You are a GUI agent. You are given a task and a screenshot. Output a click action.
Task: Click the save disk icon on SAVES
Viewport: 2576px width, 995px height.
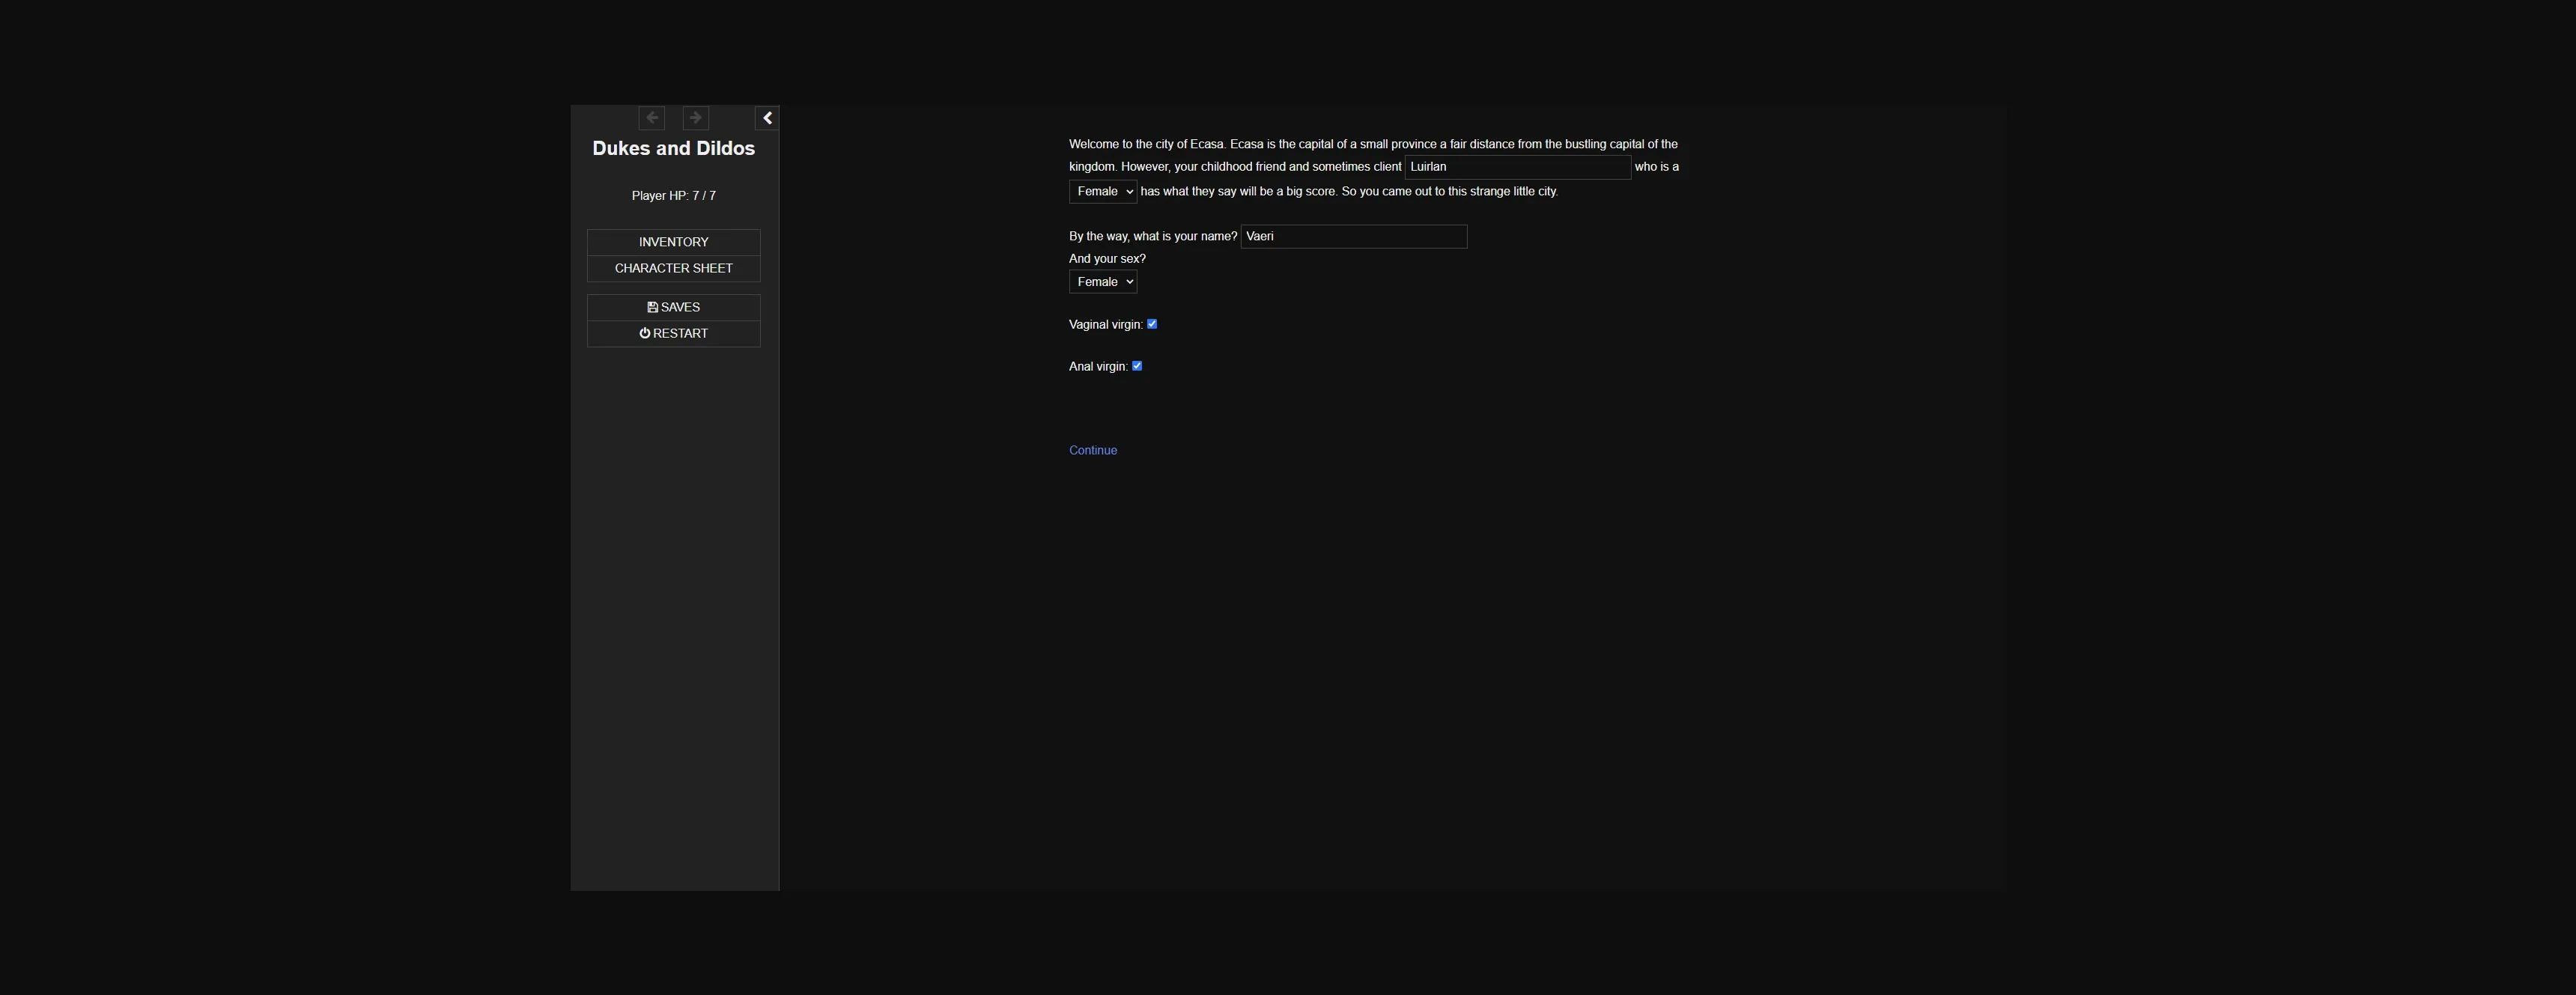653,307
